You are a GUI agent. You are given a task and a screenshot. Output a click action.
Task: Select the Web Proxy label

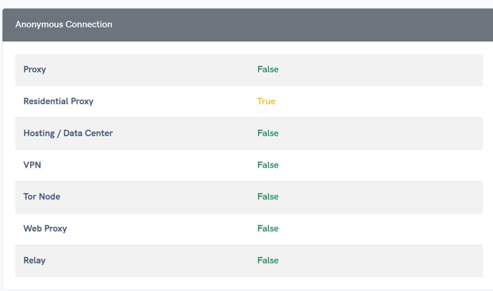click(x=45, y=229)
